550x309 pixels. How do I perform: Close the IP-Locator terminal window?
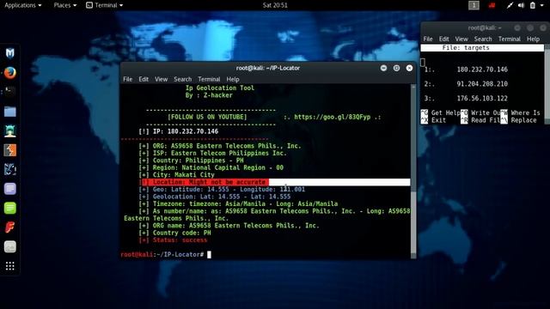[409, 68]
